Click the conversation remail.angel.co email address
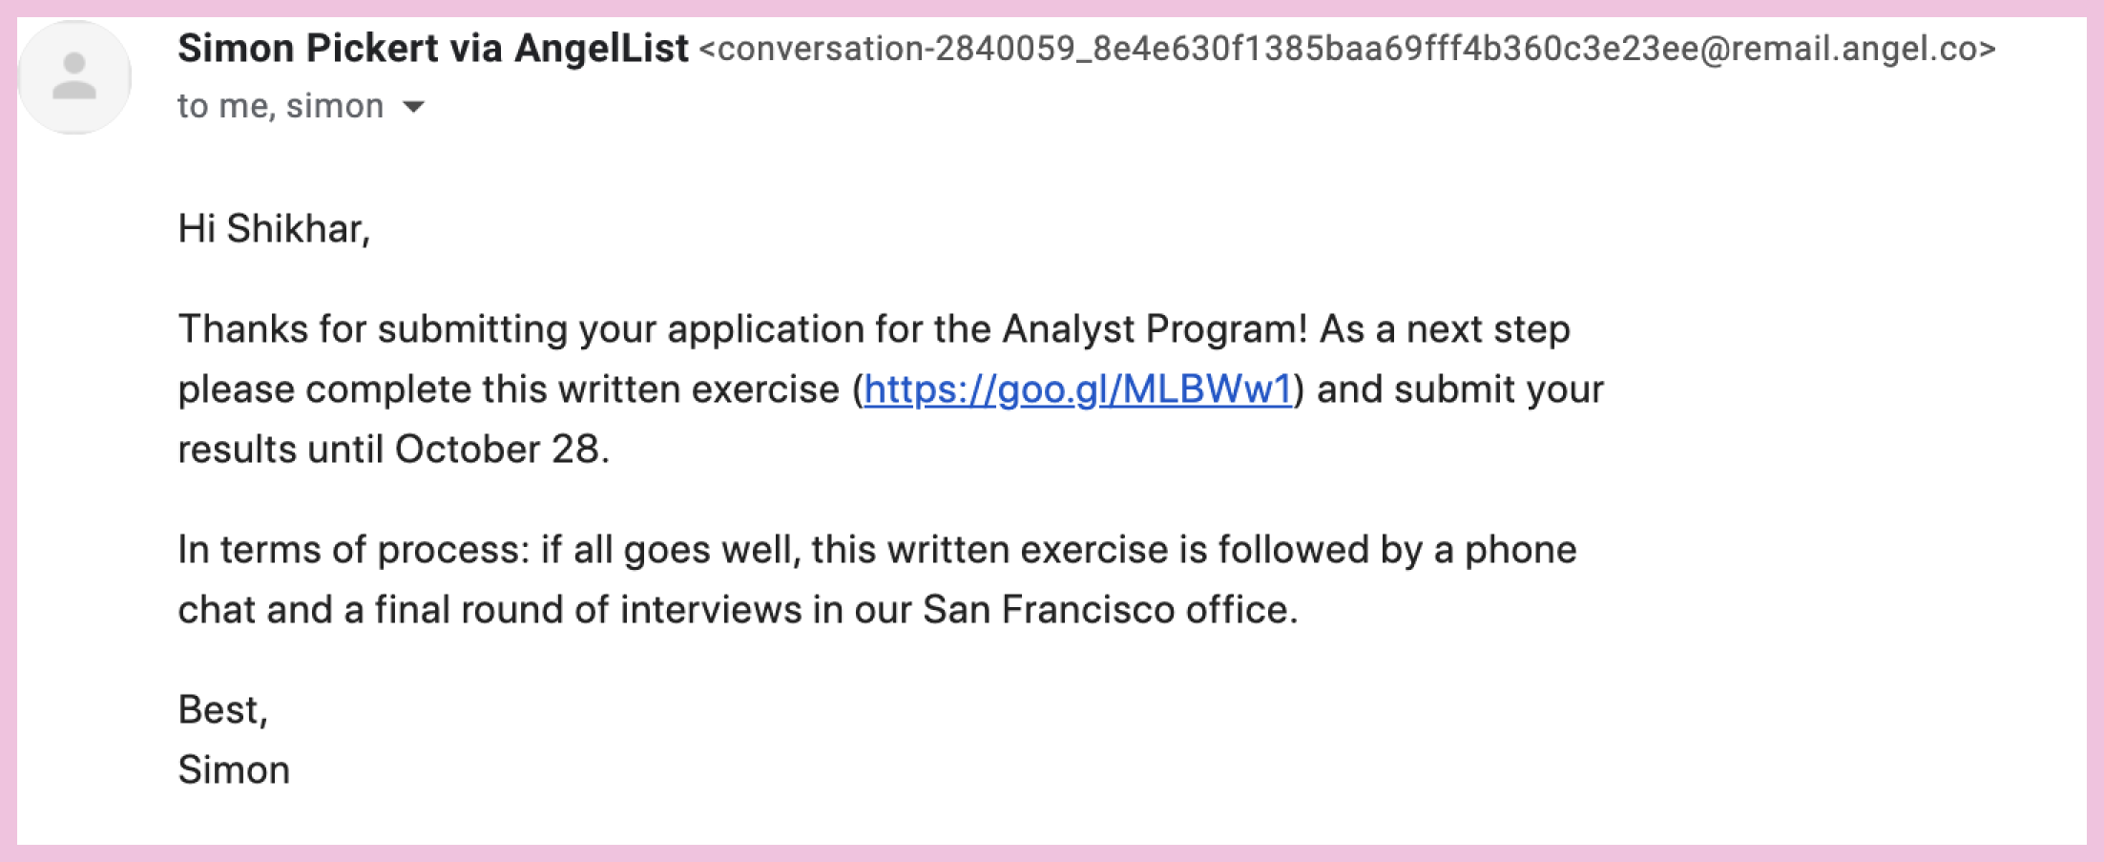Screen dimensions: 2104x862 point(1347,49)
